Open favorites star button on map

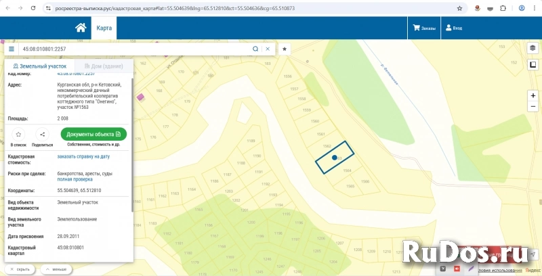click(285, 49)
